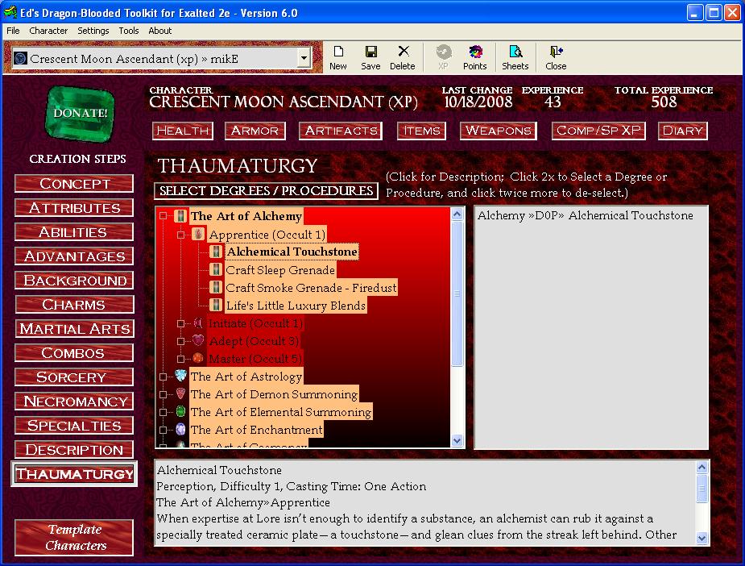745x566 pixels.
Task: Expand The Art of Elemental Summoning node
Action: (163, 412)
